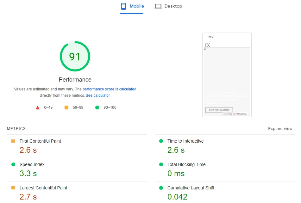Screen dimensions: 301x203
Task: Open the See calculator link
Action: (97, 95)
